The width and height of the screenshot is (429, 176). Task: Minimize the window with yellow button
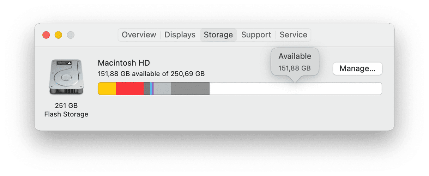58,35
